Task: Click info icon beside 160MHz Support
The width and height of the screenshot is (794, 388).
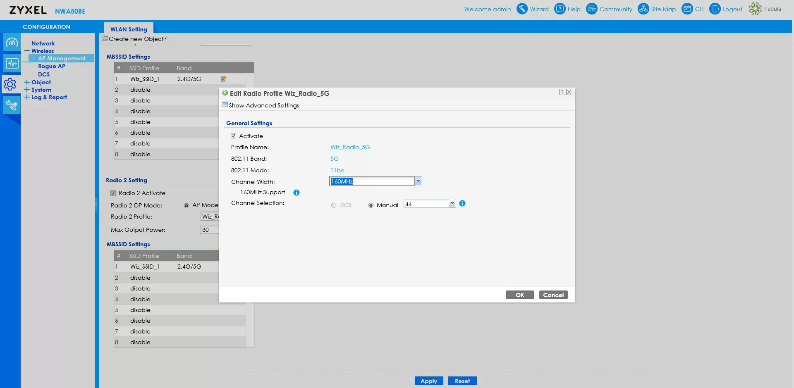Action: click(x=297, y=193)
